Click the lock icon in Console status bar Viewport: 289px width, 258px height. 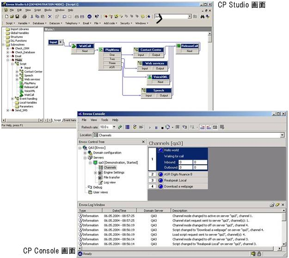259,254
